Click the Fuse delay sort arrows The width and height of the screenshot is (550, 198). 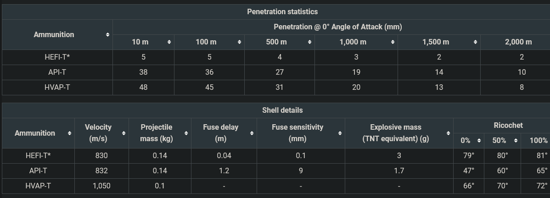click(252, 133)
